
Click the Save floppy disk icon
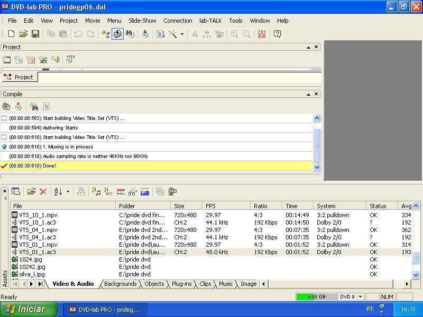[x=35, y=34]
